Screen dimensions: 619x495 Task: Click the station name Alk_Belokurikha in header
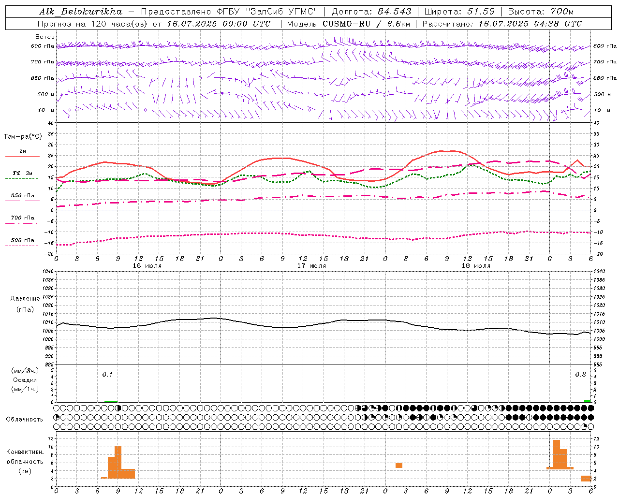tap(81, 12)
